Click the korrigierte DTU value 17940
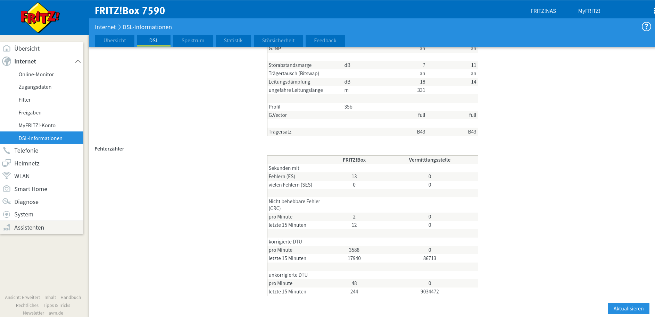655x317 pixels. [x=354, y=258]
